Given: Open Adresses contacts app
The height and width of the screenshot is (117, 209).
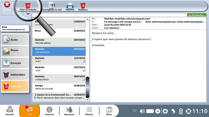Looking at the screenshot, I should coord(69,111).
